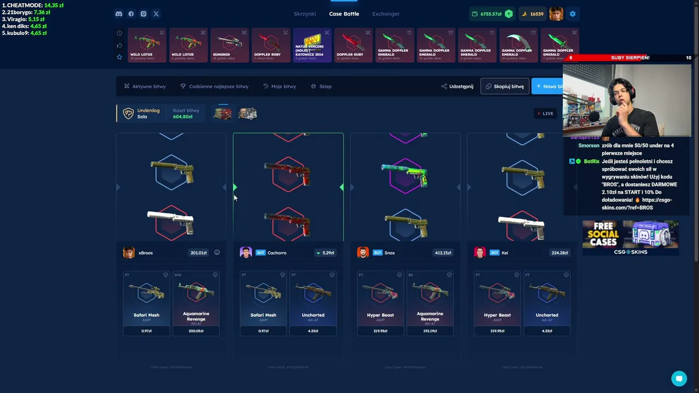Click the Free Social Cases banner
The height and width of the screenshot is (393, 699).
pos(630,238)
